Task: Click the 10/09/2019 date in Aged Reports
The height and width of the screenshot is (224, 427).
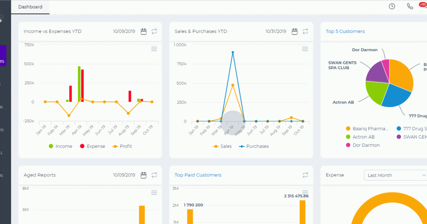Action: click(124, 175)
